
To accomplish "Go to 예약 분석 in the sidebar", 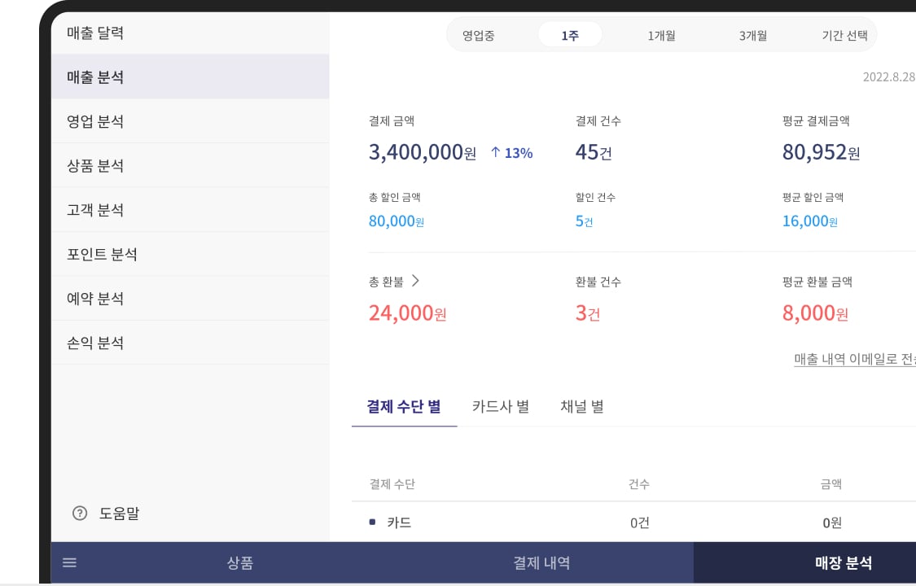I will 191,298.
